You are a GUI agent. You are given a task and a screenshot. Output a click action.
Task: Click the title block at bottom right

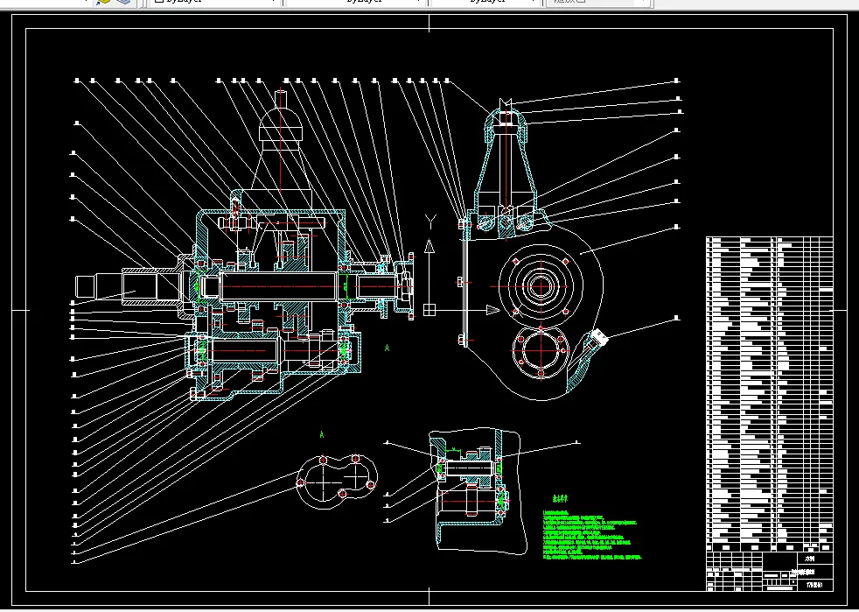click(770, 572)
